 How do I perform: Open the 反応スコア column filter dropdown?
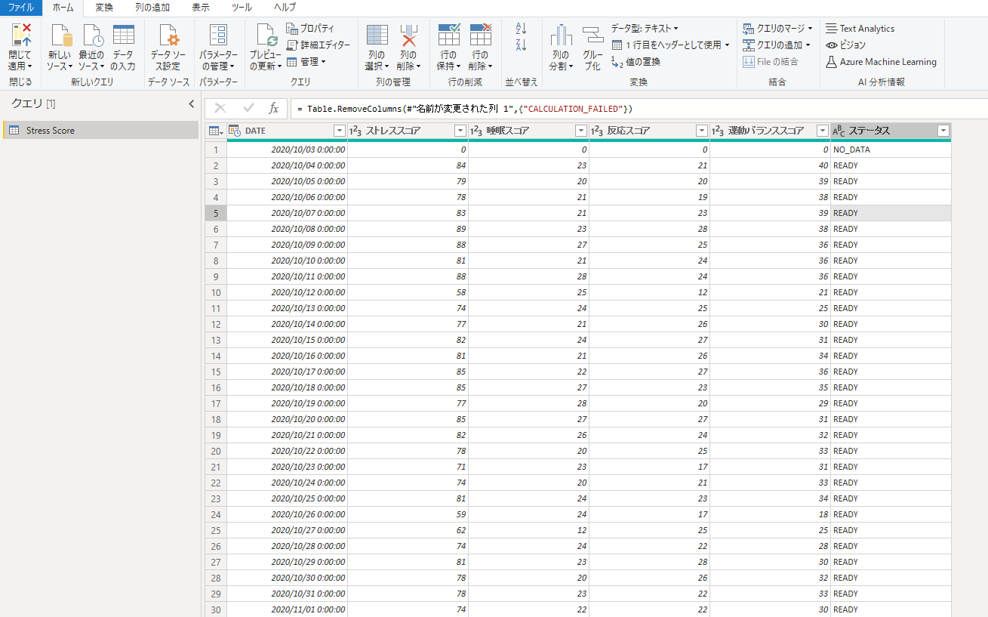701,131
